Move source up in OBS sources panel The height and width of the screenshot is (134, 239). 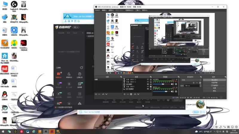[135, 94]
